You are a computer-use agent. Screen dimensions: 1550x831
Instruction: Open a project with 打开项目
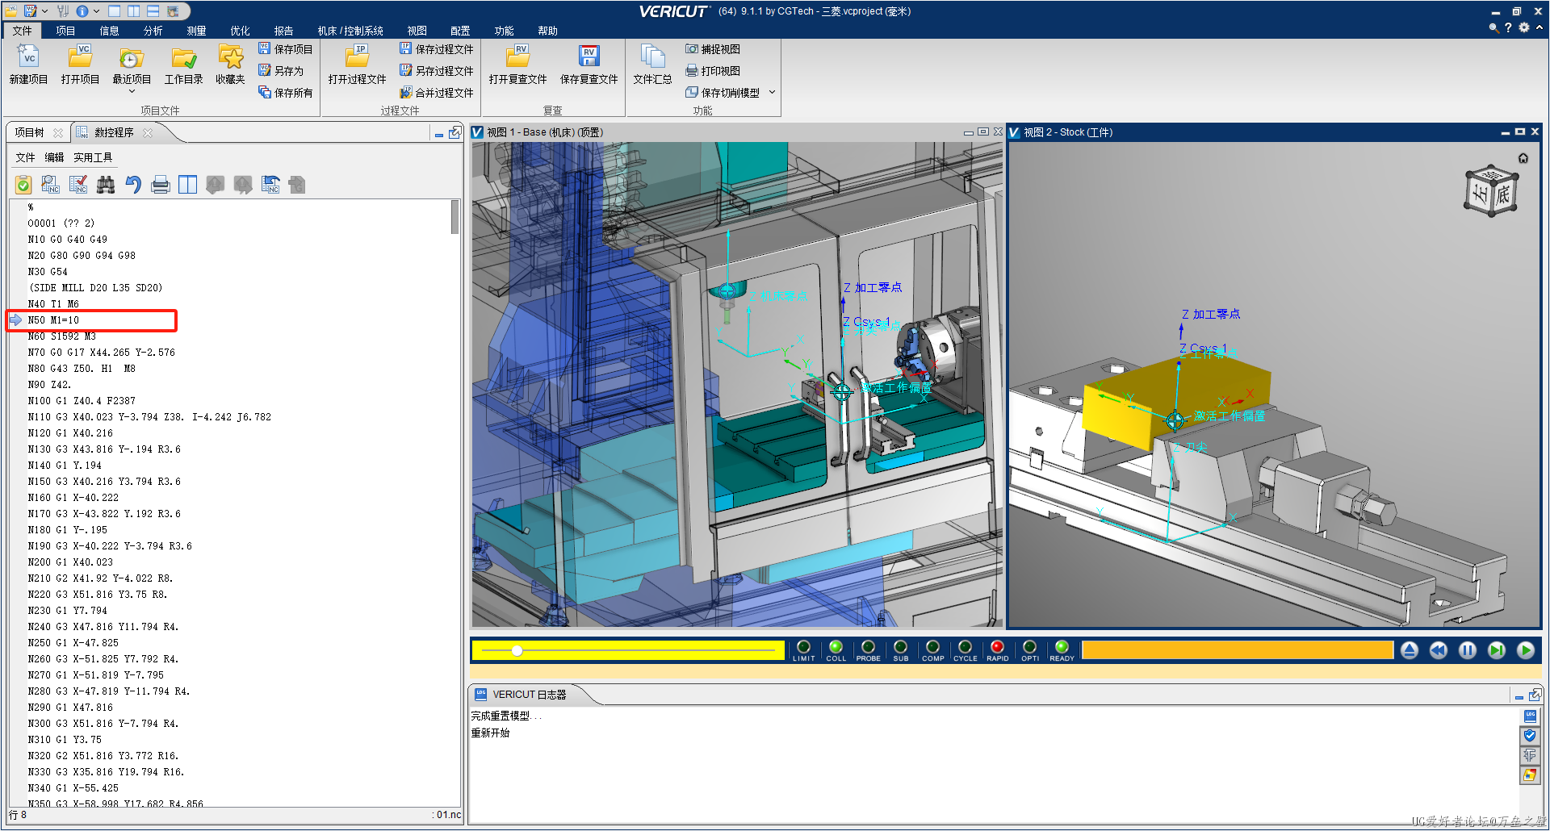(80, 65)
